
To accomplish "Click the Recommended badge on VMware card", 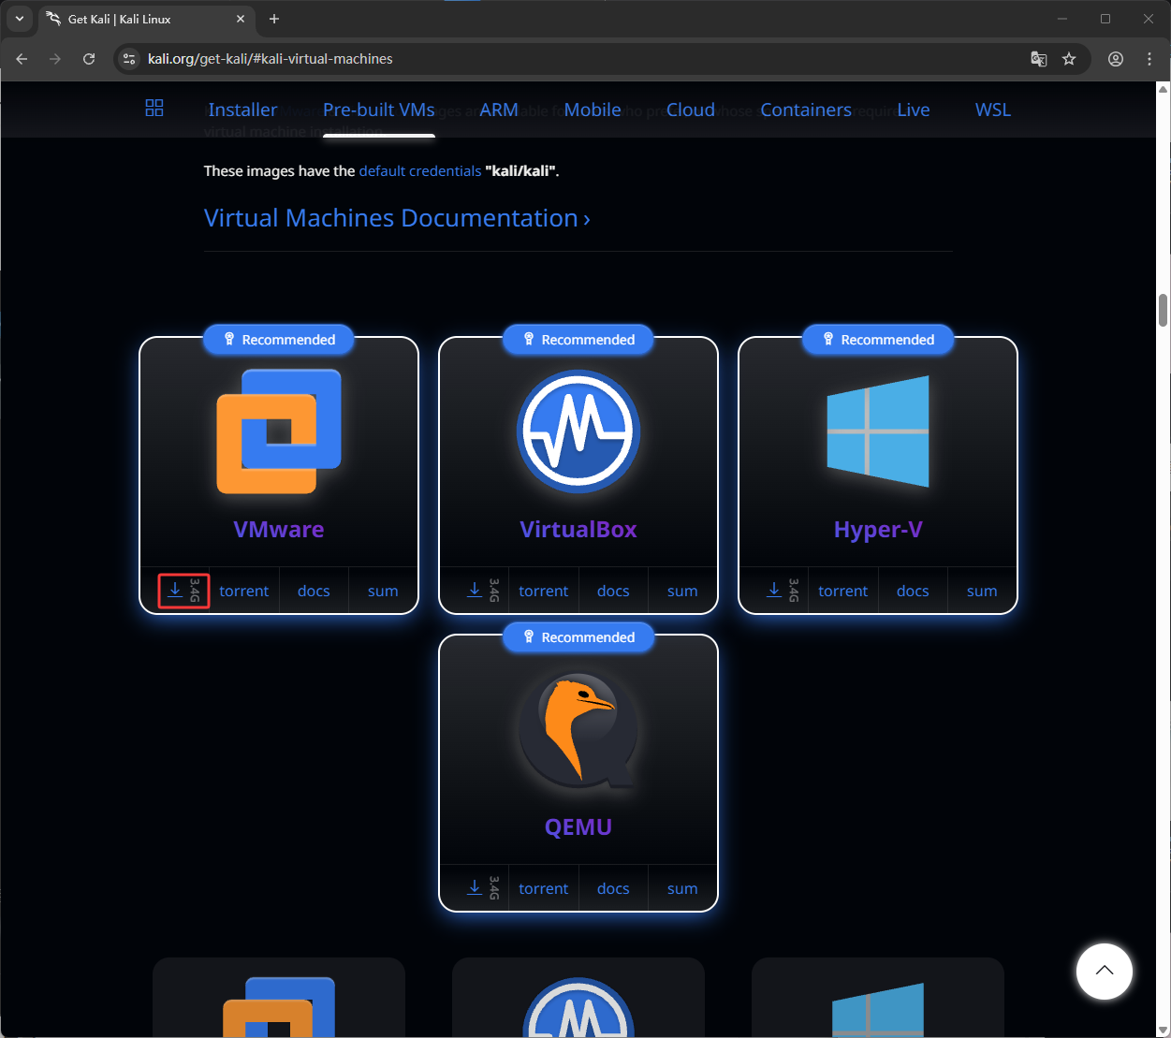I will 279,340.
